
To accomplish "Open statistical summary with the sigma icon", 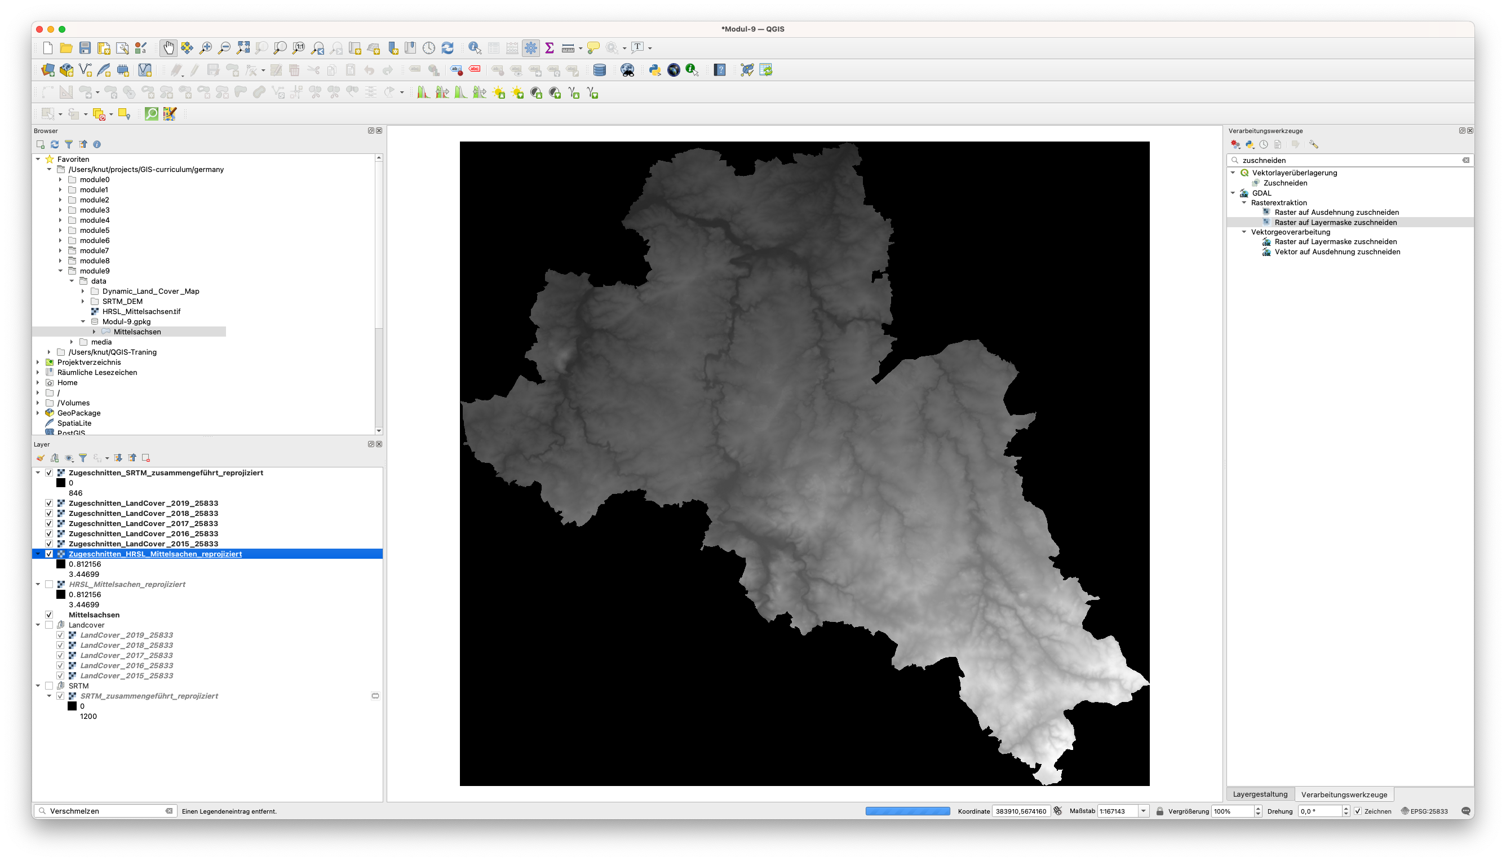I will 549,48.
